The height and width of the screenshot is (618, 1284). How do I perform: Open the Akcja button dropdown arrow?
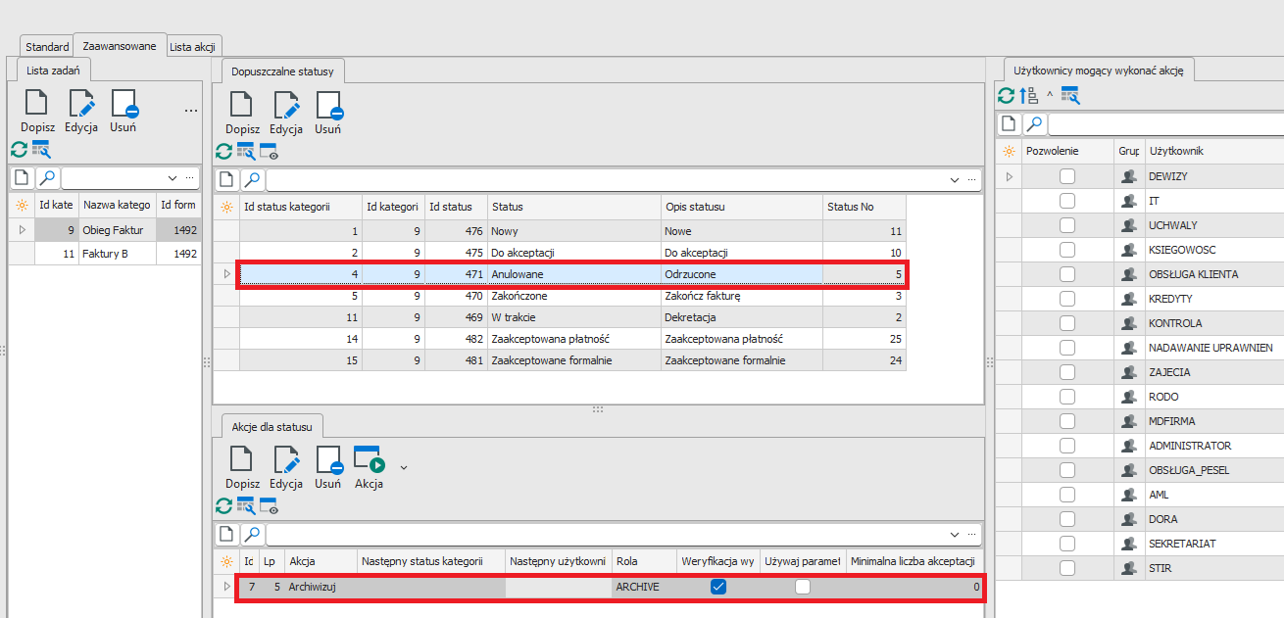[x=403, y=467]
